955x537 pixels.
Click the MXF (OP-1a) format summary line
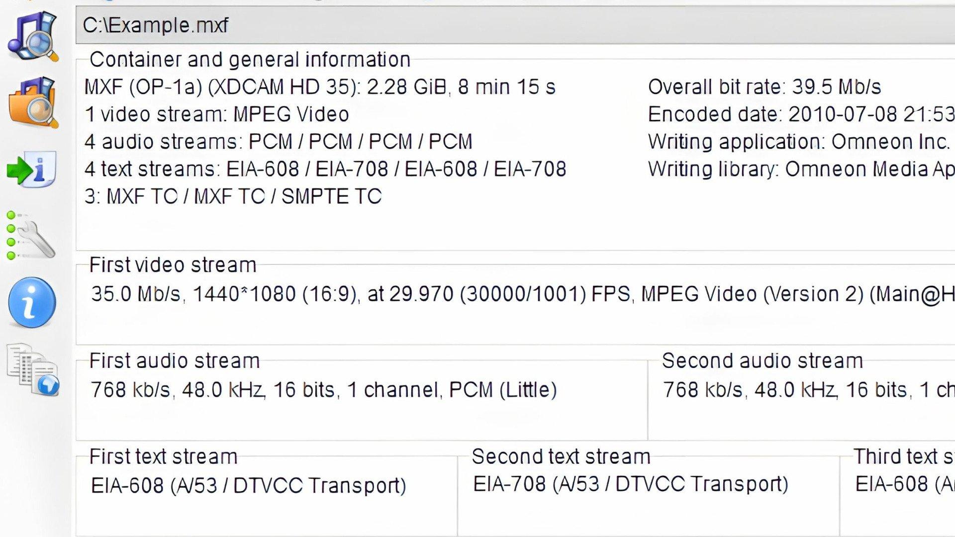pos(320,87)
